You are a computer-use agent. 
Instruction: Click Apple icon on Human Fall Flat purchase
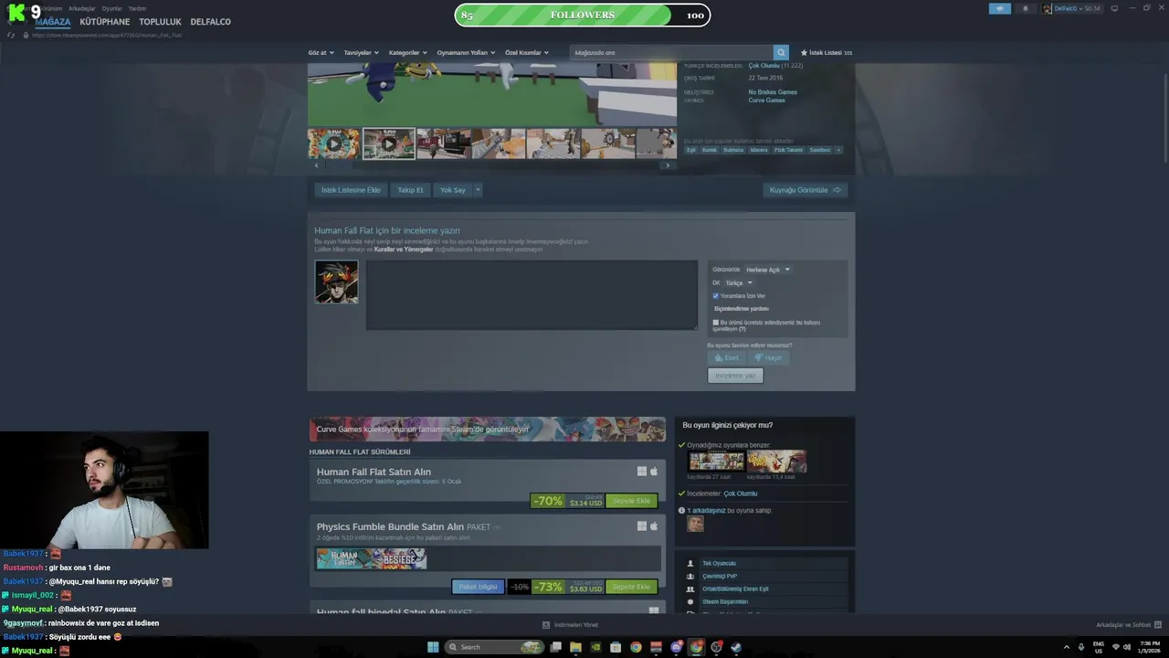tap(654, 472)
